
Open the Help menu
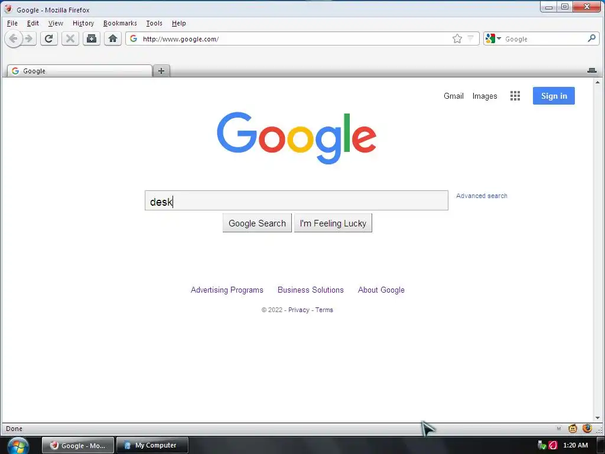(x=178, y=23)
